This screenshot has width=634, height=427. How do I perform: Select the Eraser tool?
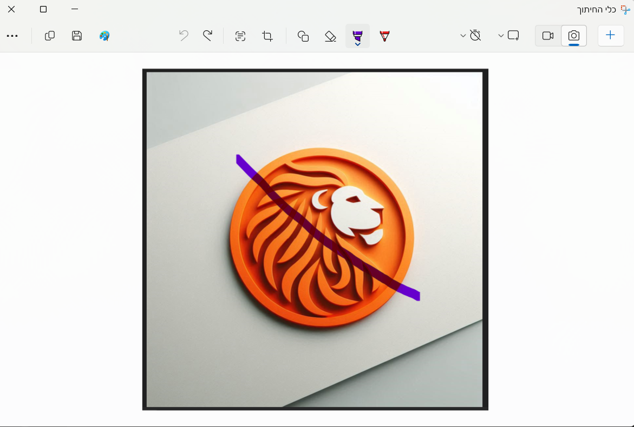[330, 36]
